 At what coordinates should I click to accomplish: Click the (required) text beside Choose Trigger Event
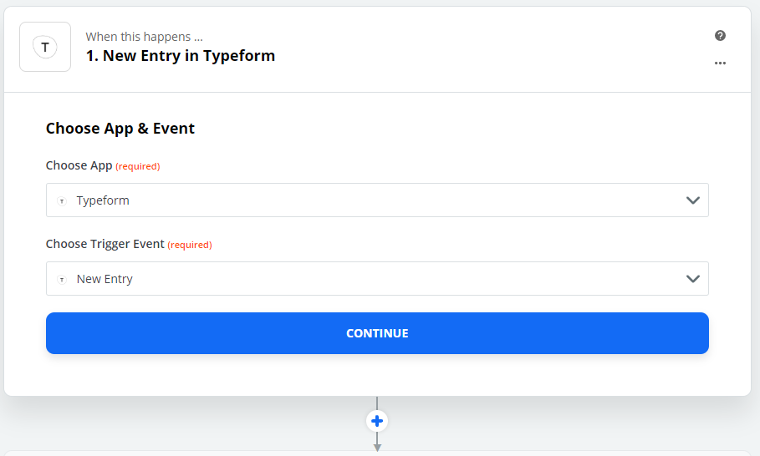click(190, 245)
